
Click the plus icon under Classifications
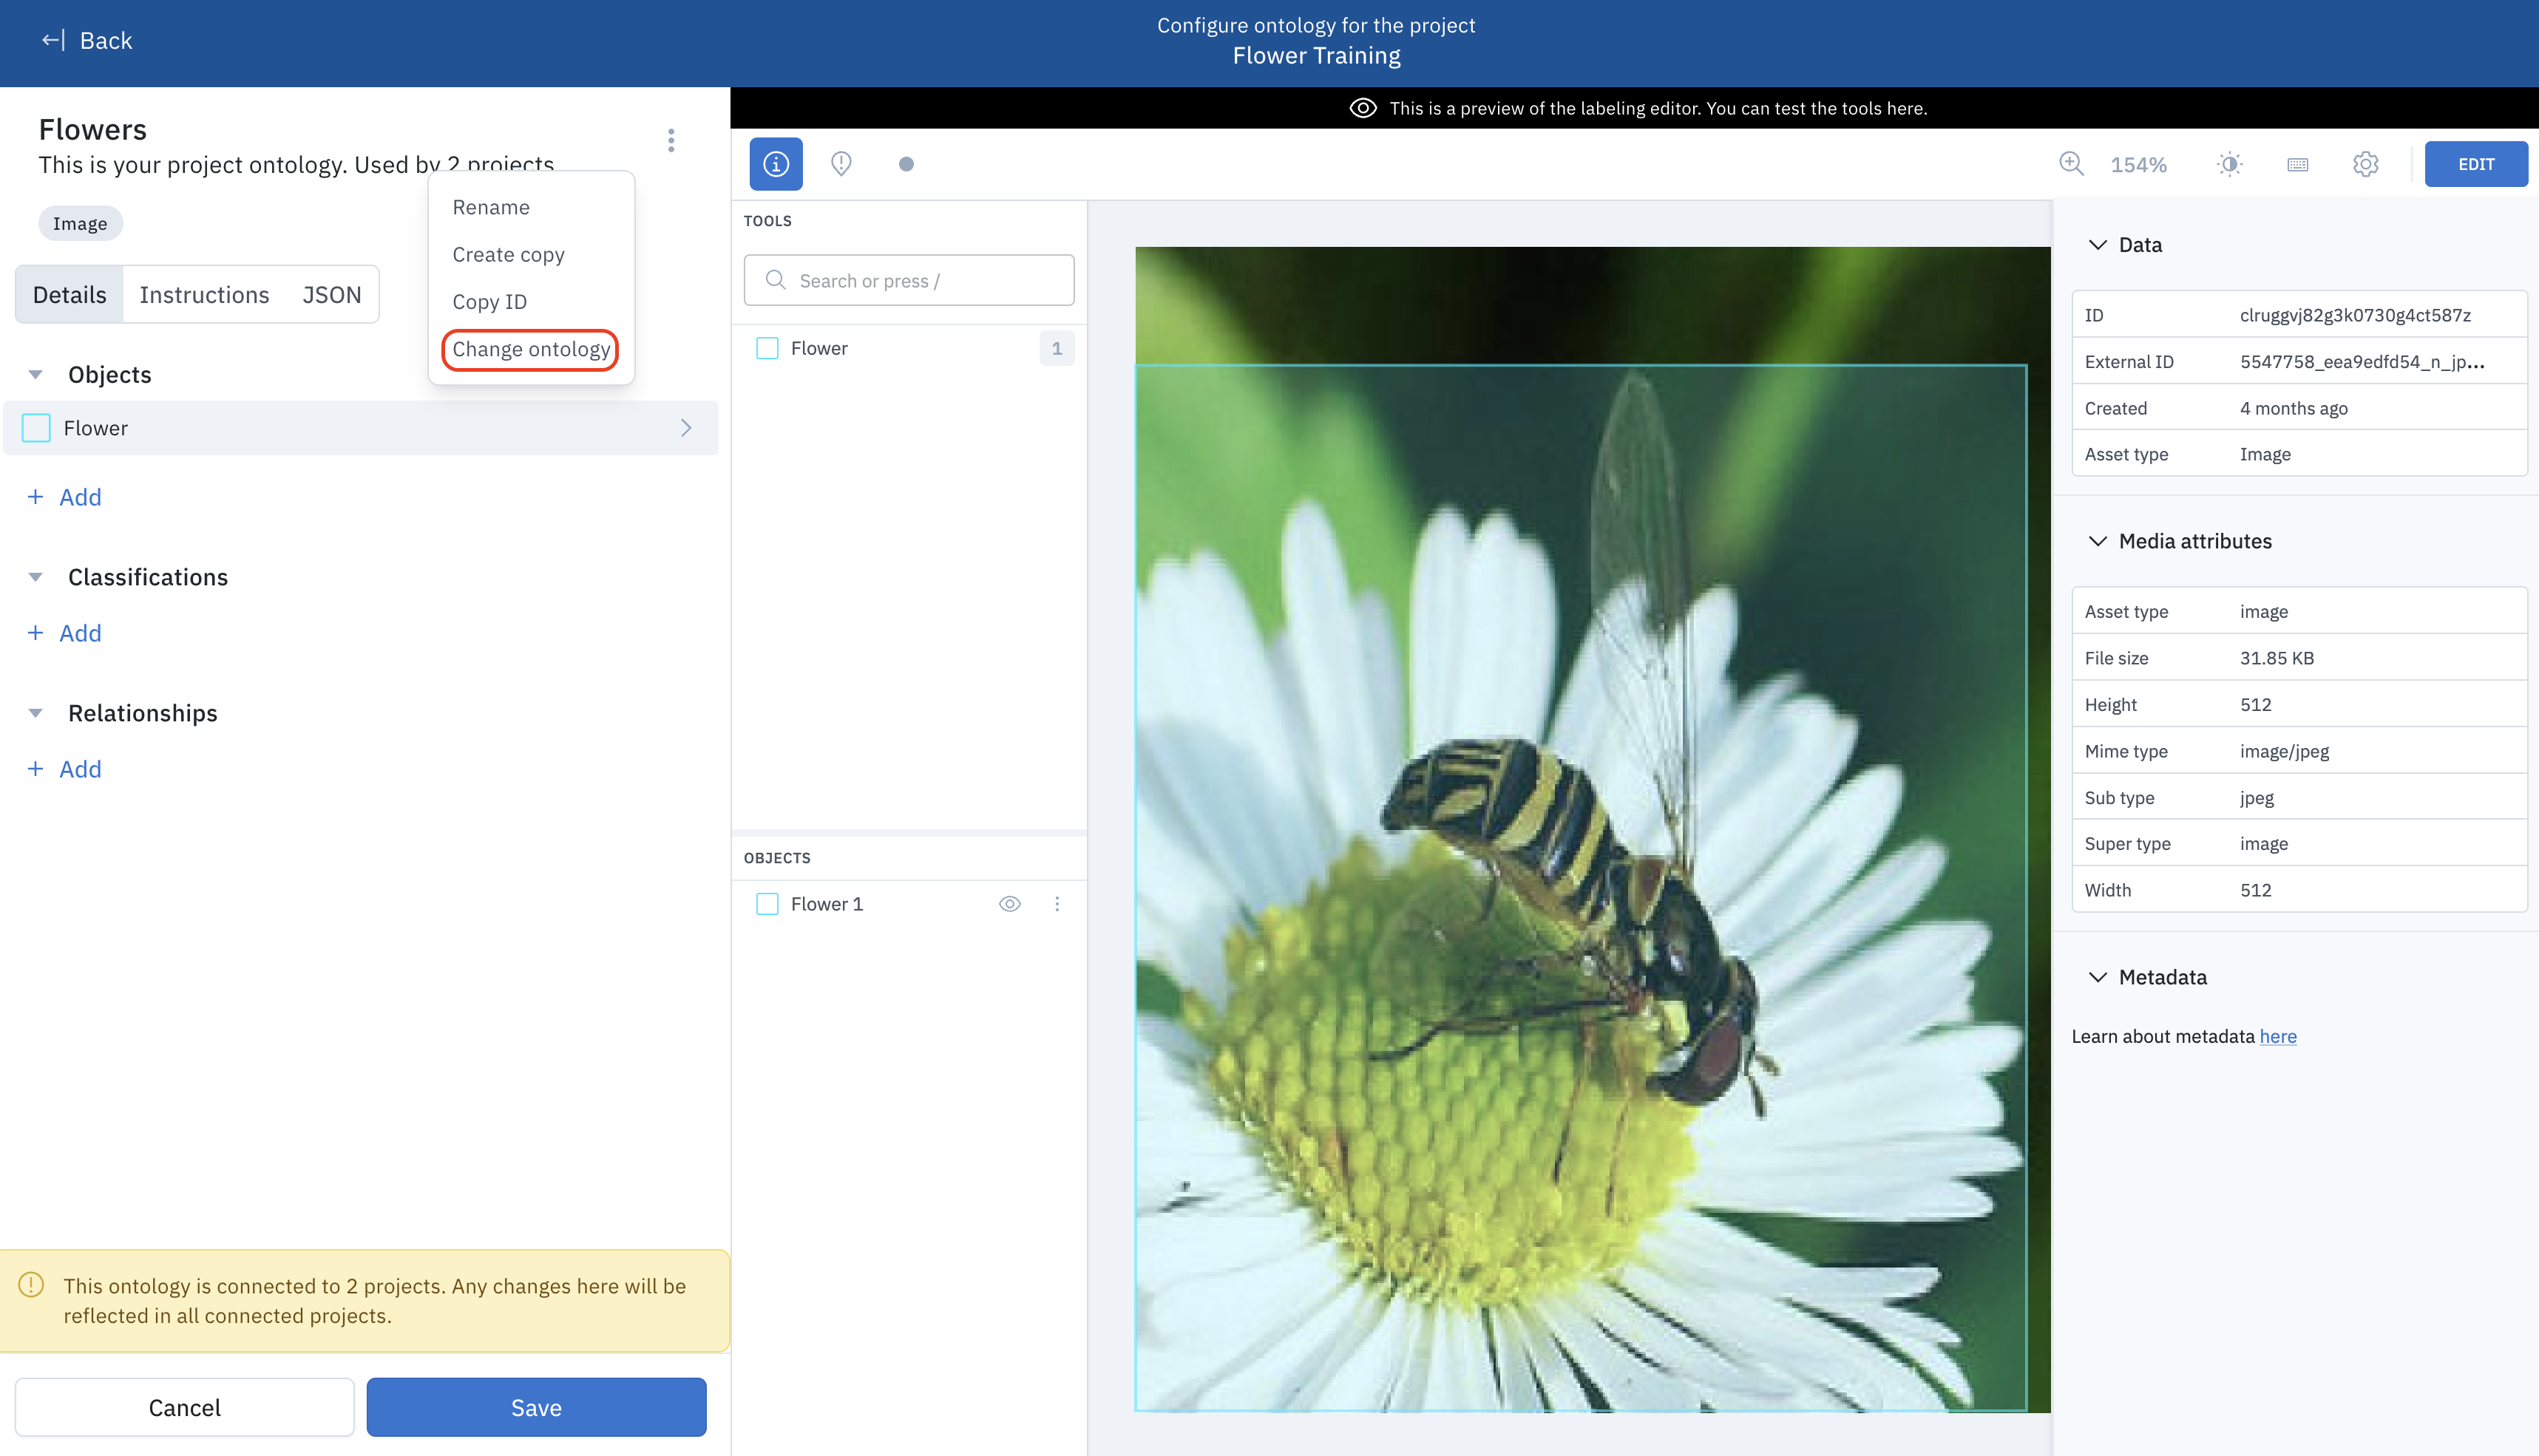click(35, 633)
